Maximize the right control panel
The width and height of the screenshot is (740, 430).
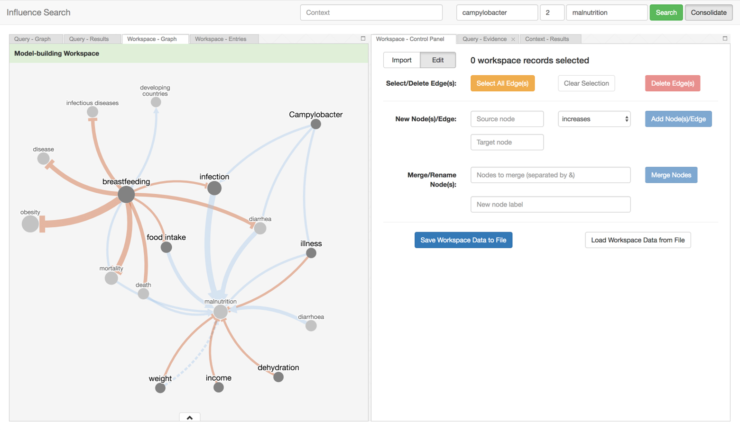(x=725, y=39)
